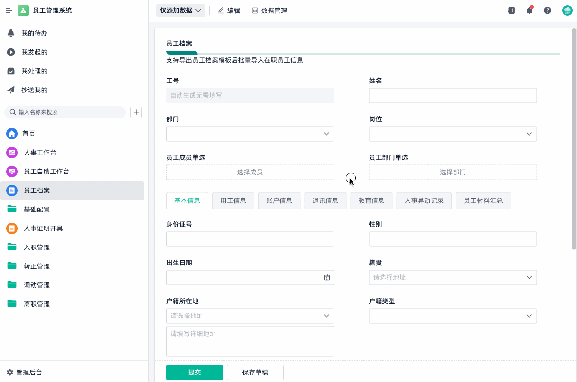Click the sidebar search box 输入名称来搜索
Image resolution: width=577 pixels, height=382 pixels.
click(65, 112)
